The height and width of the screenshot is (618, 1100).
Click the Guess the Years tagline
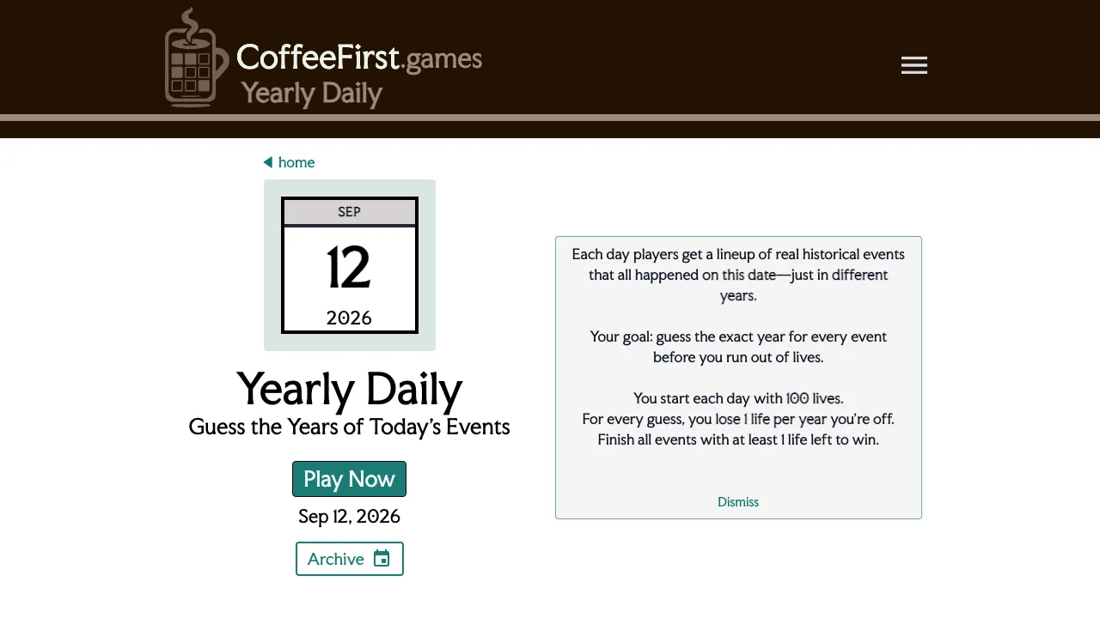pos(349,427)
